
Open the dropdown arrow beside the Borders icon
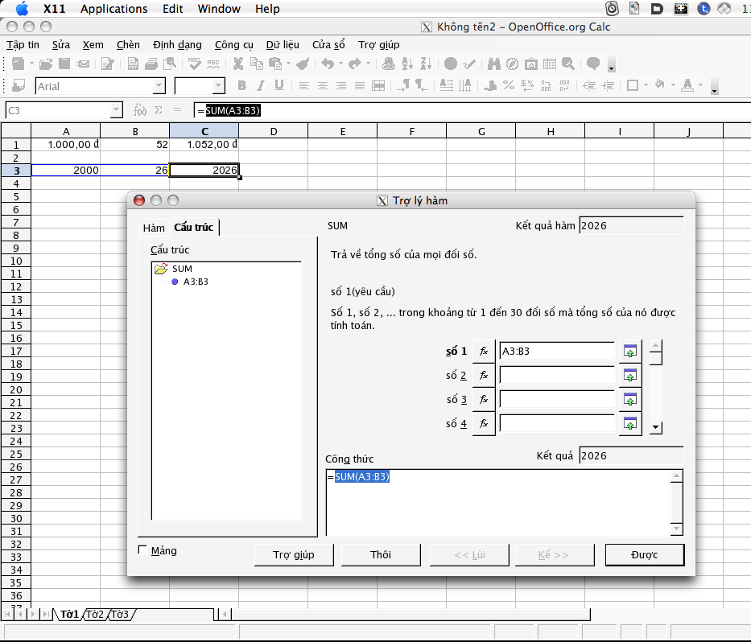[646, 86]
